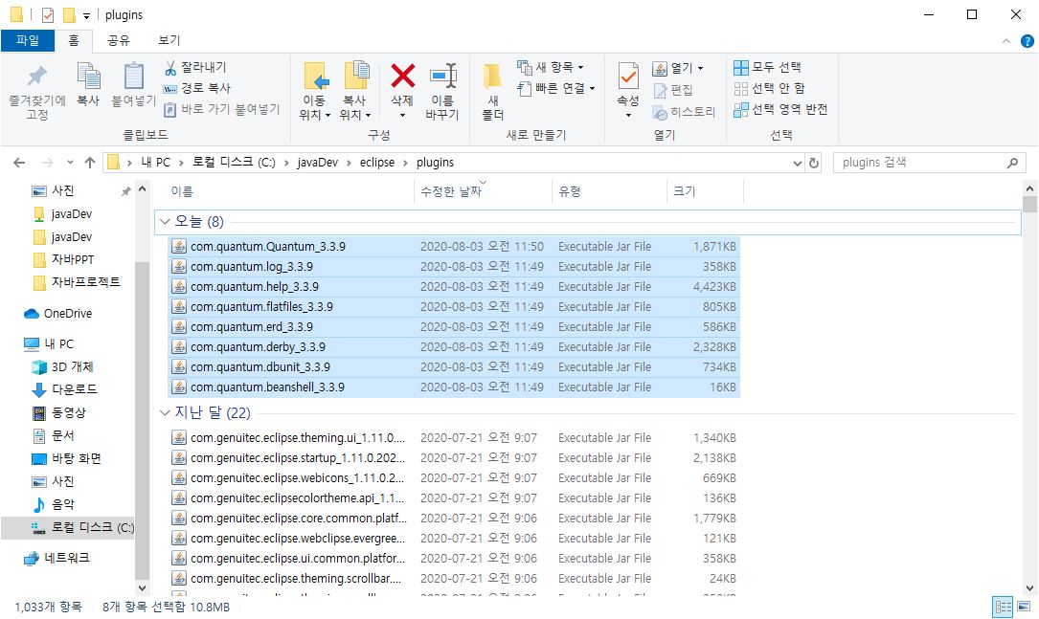Click 내 PC in address path
This screenshot has width=1039, height=619.
pos(156,163)
